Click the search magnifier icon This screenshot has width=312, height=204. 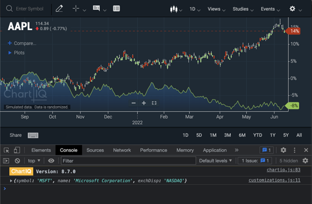(9, 8)
